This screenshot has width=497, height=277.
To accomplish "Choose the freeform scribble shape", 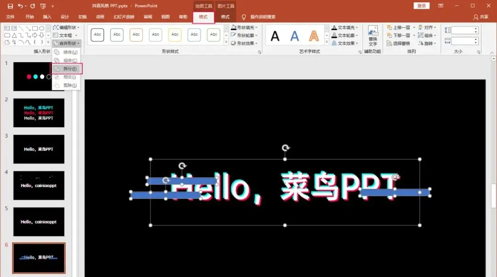I will pyautogui.click(x=14, y=42).
